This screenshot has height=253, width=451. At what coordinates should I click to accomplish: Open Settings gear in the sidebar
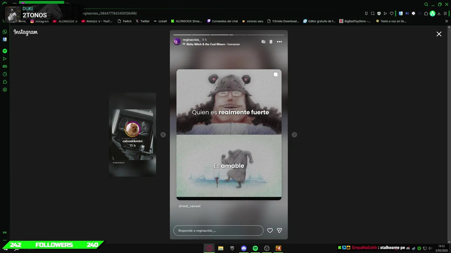5,90
